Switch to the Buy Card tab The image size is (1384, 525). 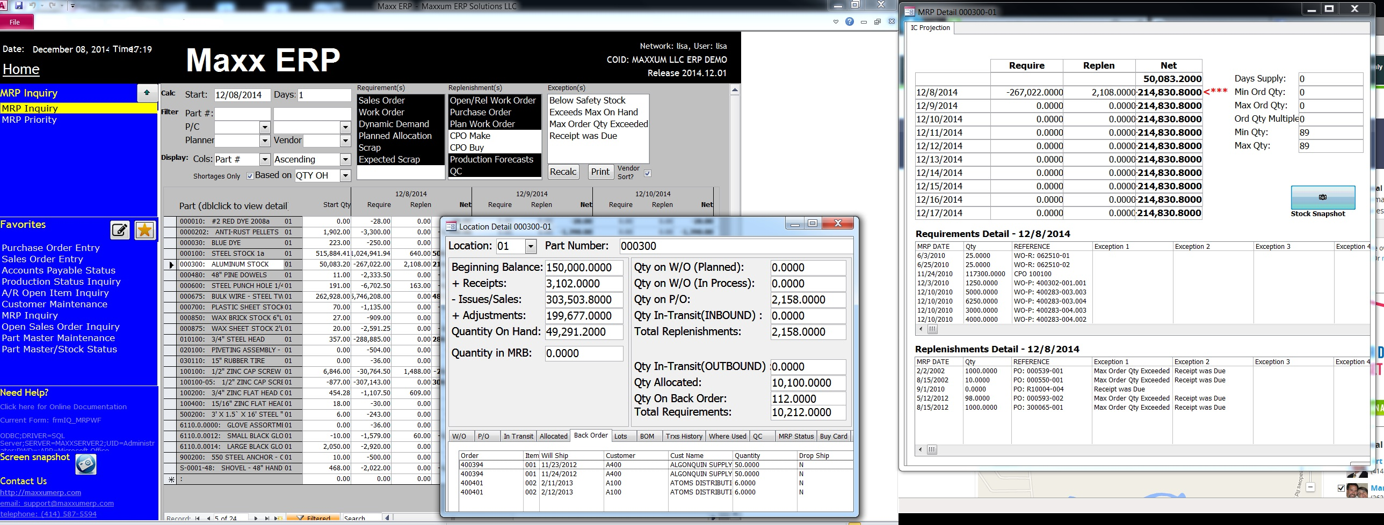[834, 436]
